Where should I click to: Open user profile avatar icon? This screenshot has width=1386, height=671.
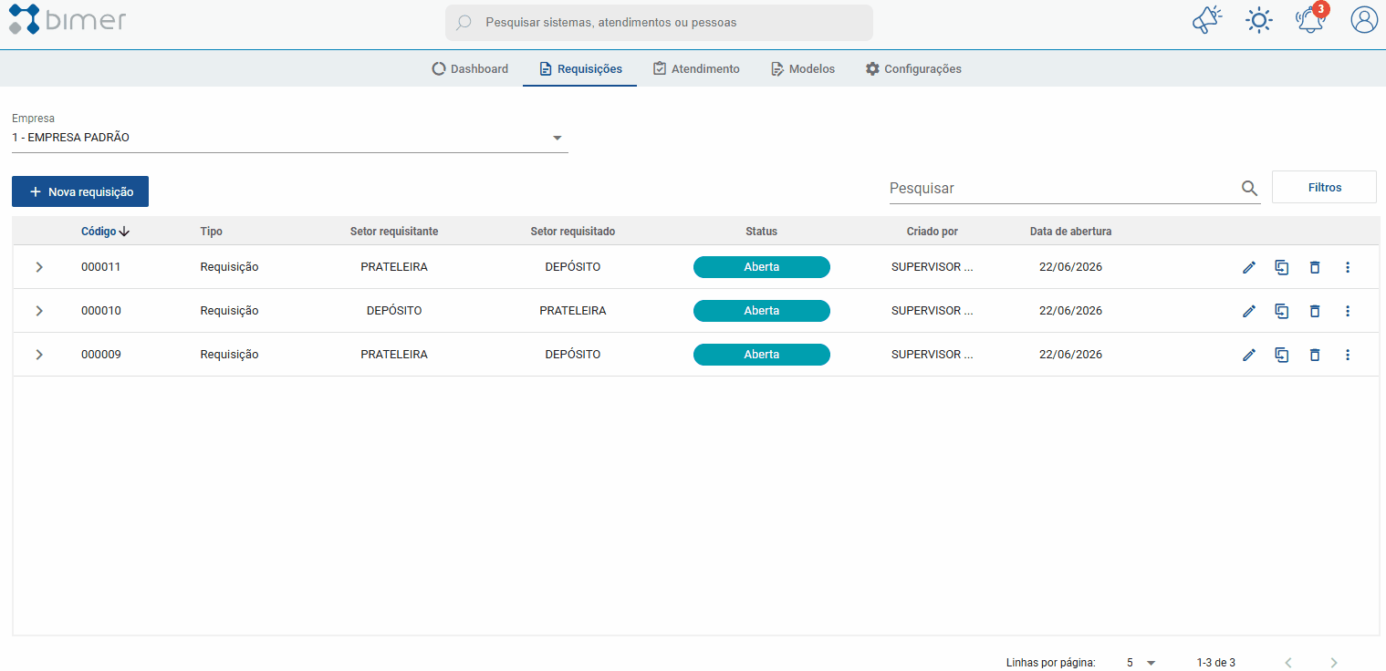pos(1364,20)
